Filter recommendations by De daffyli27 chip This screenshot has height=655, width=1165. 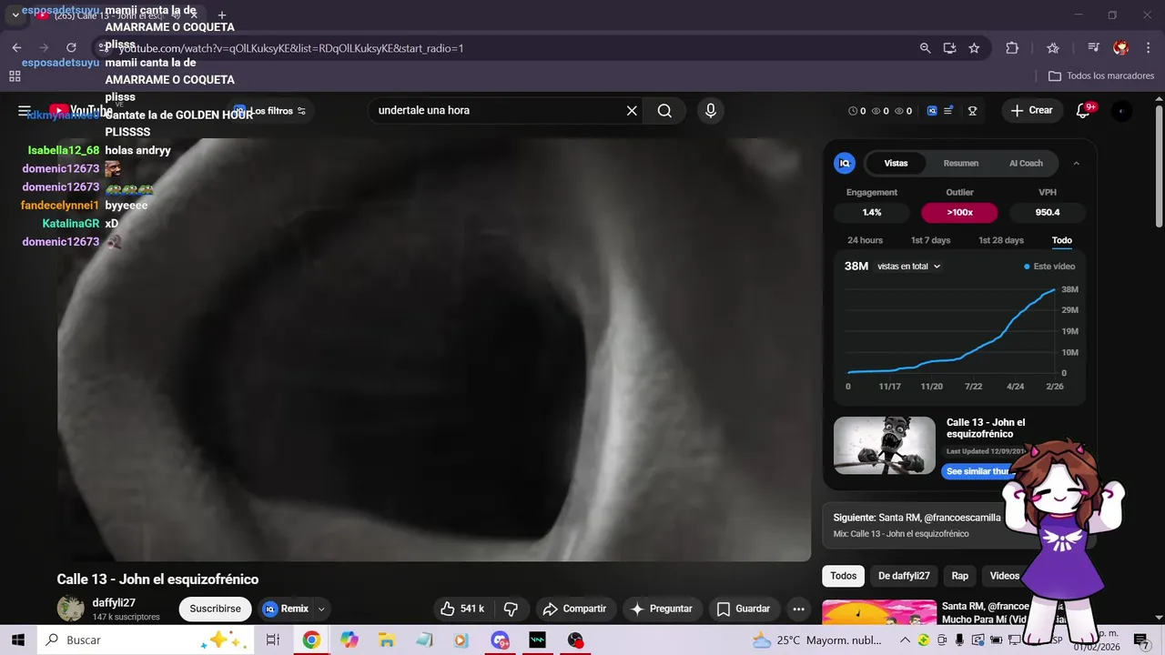[x=904, y=576]
